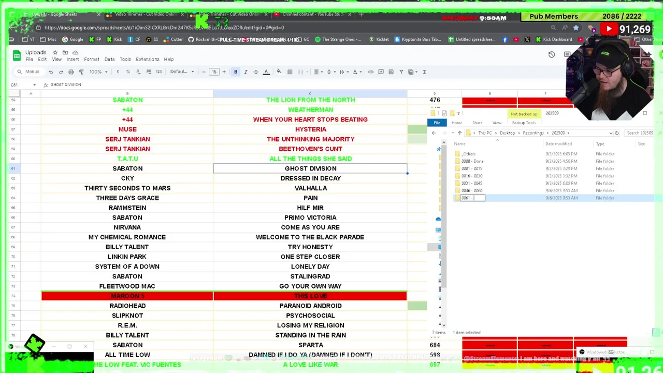Screen dimensions: 663x373
Task: Click the Insert chart icon
Action: coord(391,72)
